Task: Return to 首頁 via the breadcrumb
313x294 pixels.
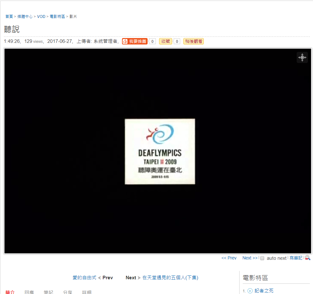Action: pos(9,16)
